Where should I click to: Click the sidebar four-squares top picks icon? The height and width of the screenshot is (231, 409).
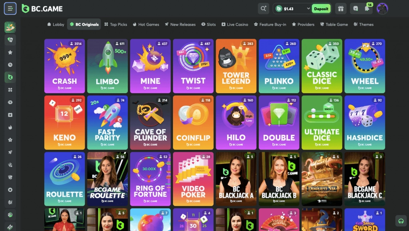click(x=10, y=90)
